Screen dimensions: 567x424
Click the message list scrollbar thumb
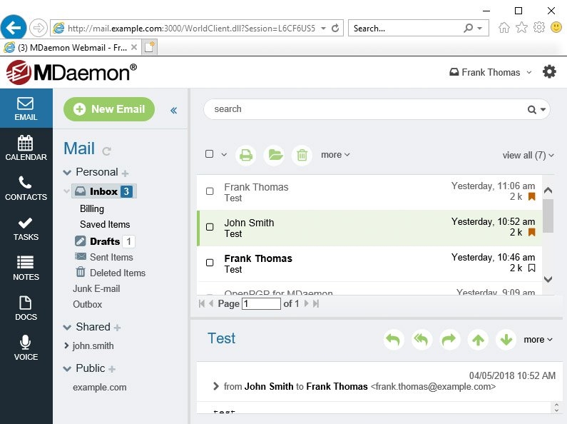(548, 216)
